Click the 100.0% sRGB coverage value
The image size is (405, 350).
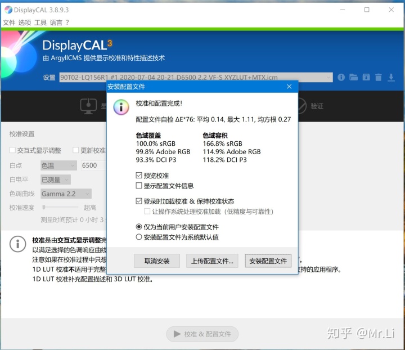point(155,143)
